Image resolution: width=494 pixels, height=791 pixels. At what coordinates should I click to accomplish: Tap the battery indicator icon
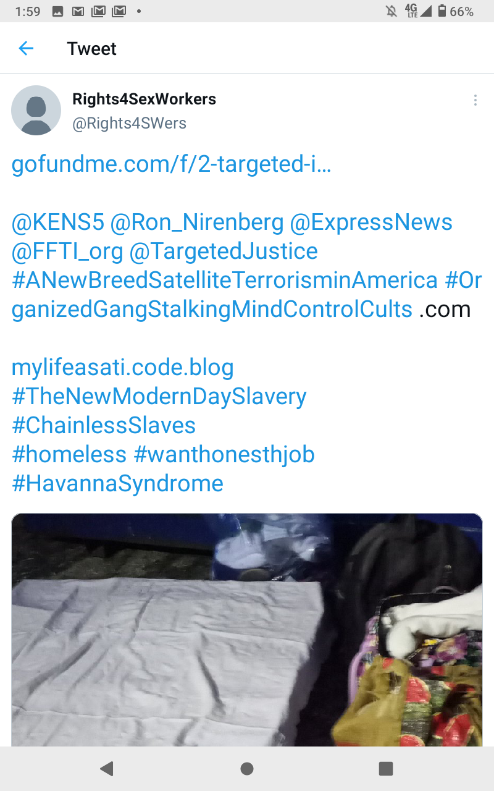point(442,11)
